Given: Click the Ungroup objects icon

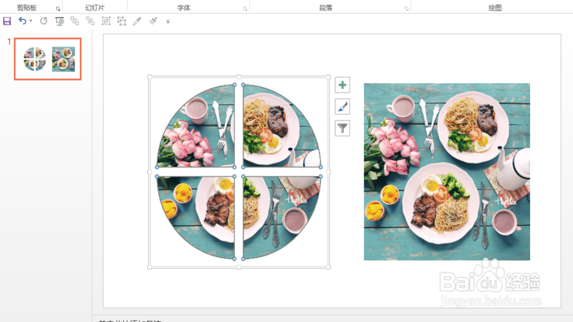Looking at the screenshot, I should point(121,21).
